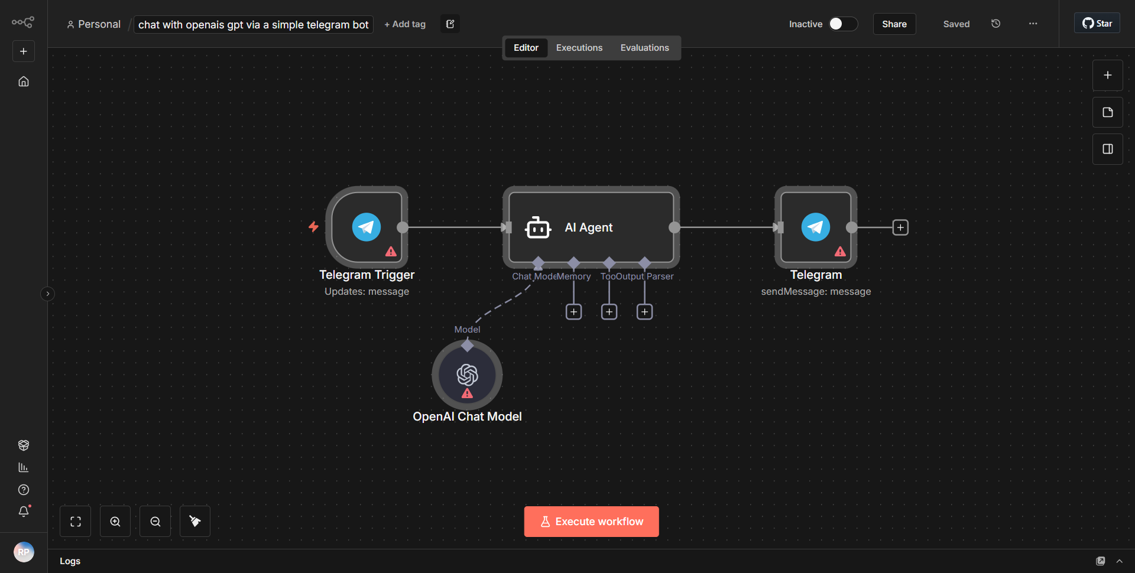Open the more options menu

click(1033, 24)
